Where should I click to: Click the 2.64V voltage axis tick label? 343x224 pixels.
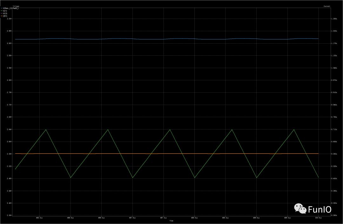pyautogui.click(x=9, y=129)
